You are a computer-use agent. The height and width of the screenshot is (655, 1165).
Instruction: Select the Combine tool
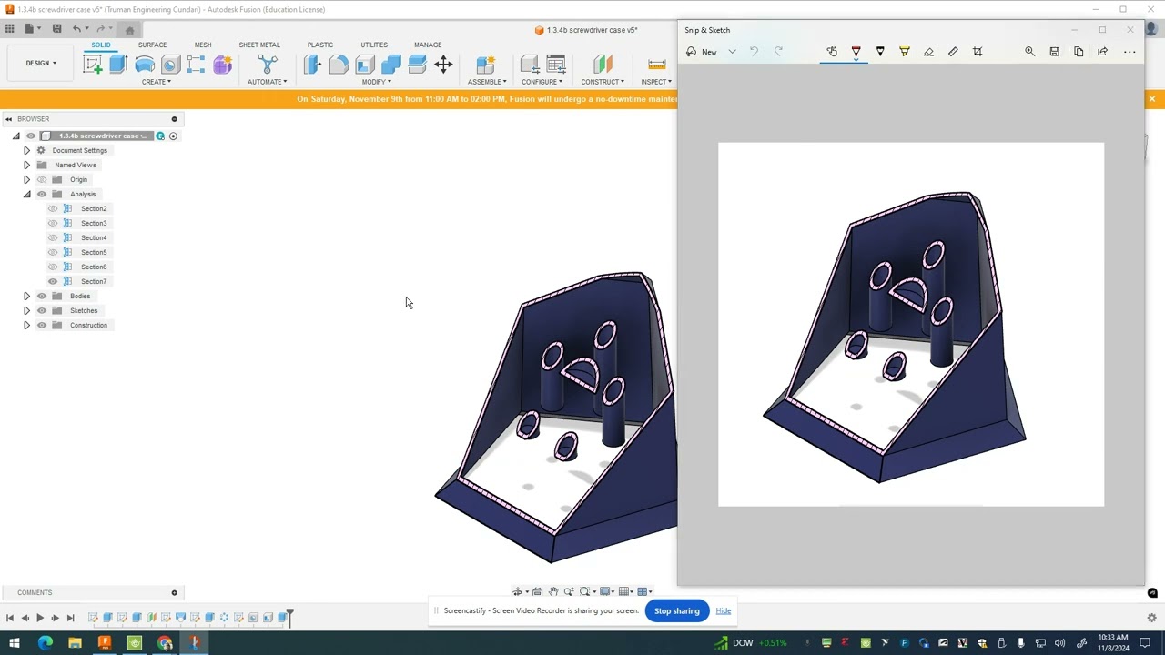[x=391, y=64]
